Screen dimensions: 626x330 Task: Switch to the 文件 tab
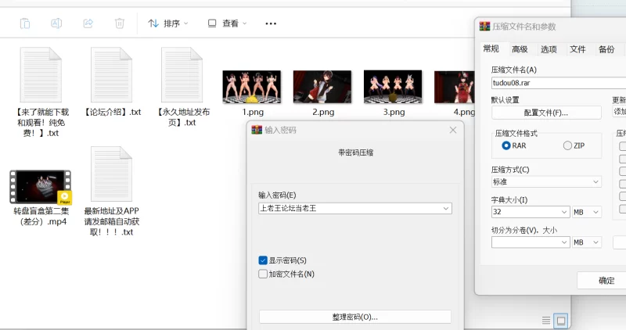(577, 49)
